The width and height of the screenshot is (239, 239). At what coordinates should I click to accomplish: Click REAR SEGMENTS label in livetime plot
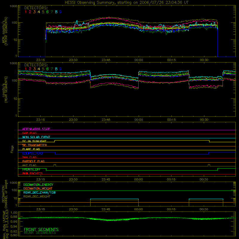pos(40,233)
